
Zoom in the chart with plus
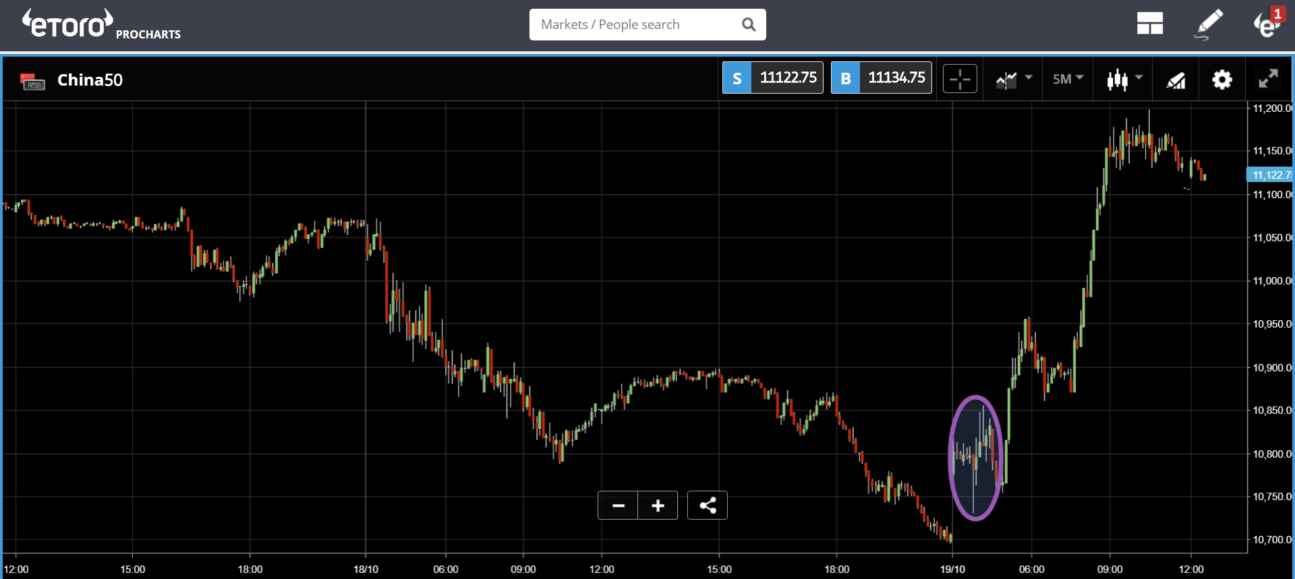point(658,506)
